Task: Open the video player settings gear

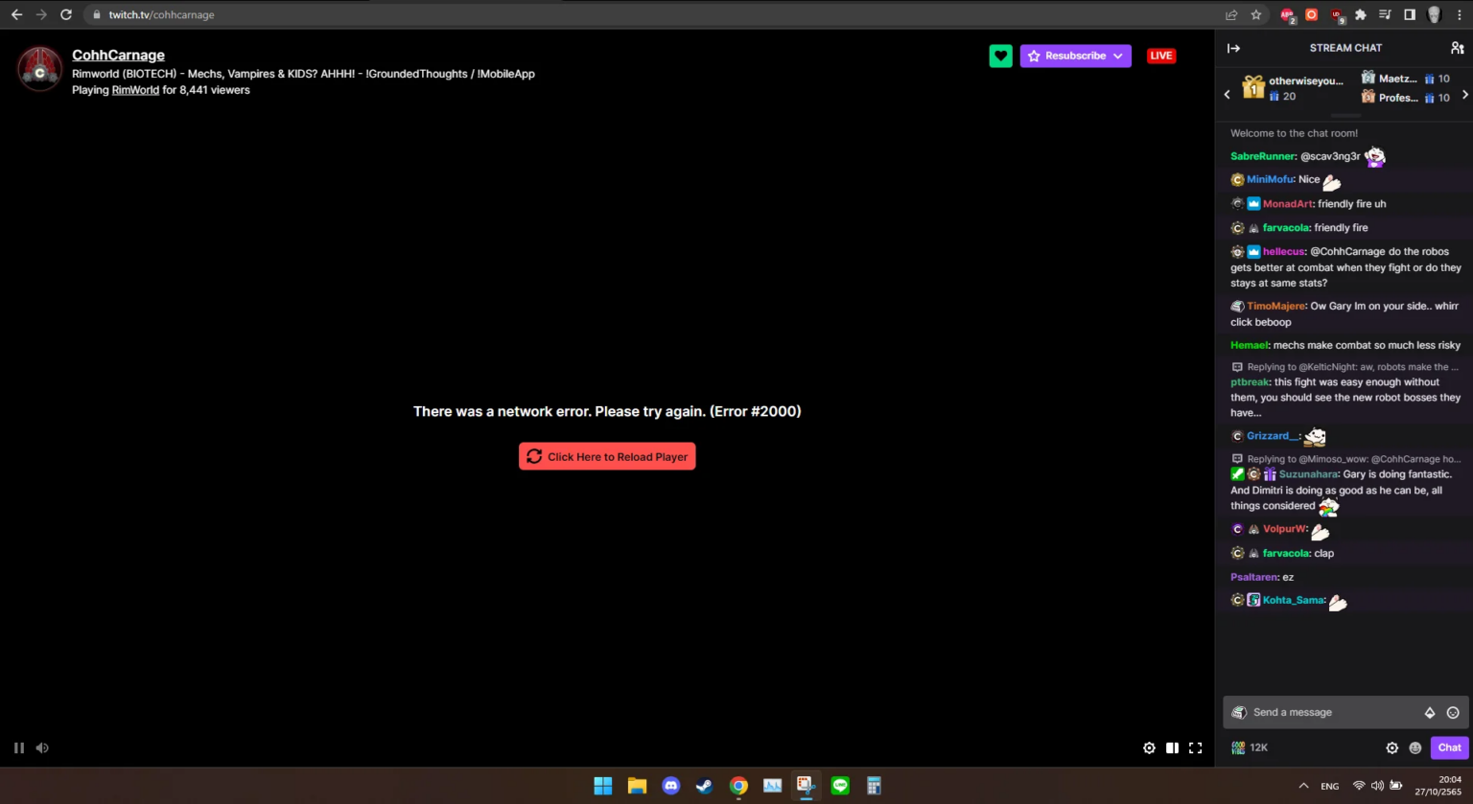Action: pyautogui.click(x=1149, y=747)
